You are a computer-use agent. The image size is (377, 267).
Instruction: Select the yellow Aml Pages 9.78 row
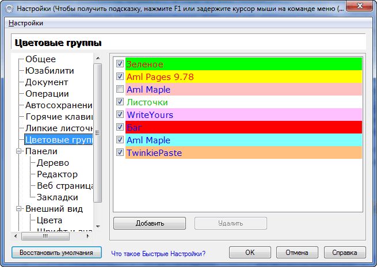pos(243,77)
